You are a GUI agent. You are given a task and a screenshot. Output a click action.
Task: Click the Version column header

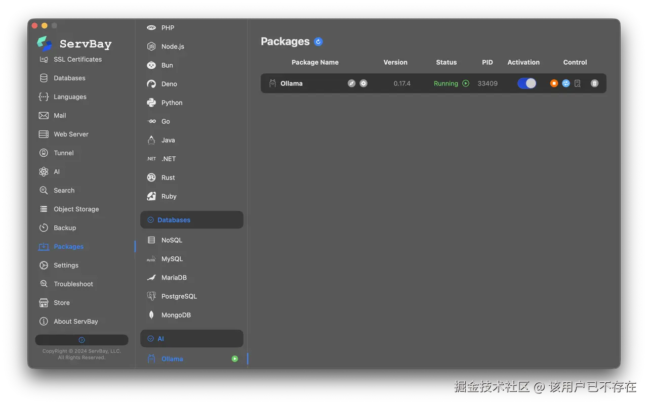tap(395, 62)
